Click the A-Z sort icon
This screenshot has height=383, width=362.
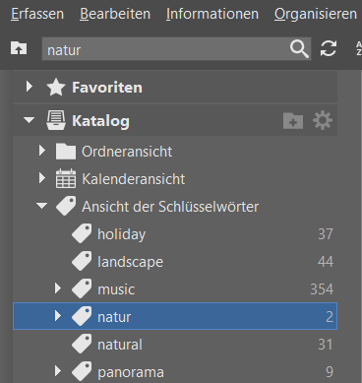[359, 48]
